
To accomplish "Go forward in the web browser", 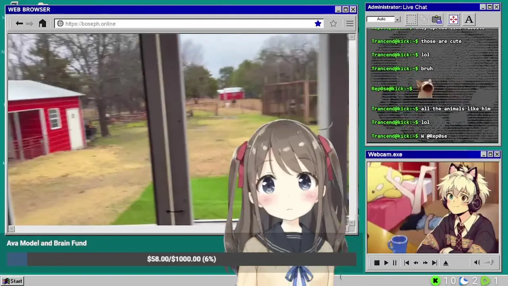I will tap(29, 24).
